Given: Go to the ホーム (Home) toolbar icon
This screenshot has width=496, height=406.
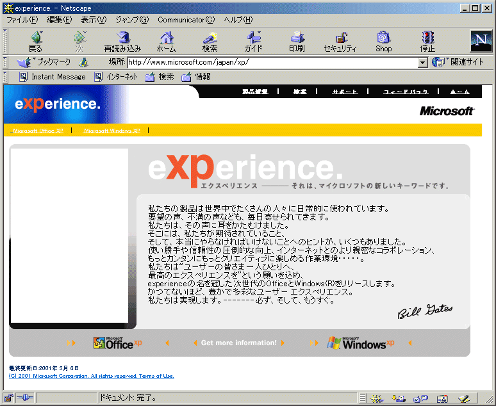Looking at the screenshot, I should (167, 42).
